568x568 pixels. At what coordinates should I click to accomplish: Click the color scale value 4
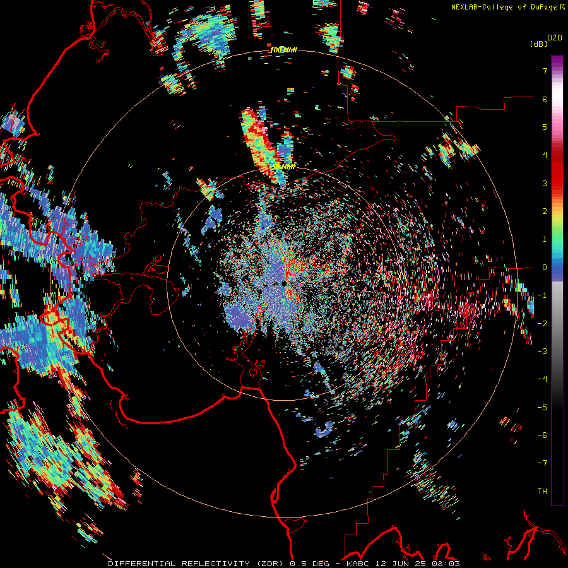(x=545, y=155)
